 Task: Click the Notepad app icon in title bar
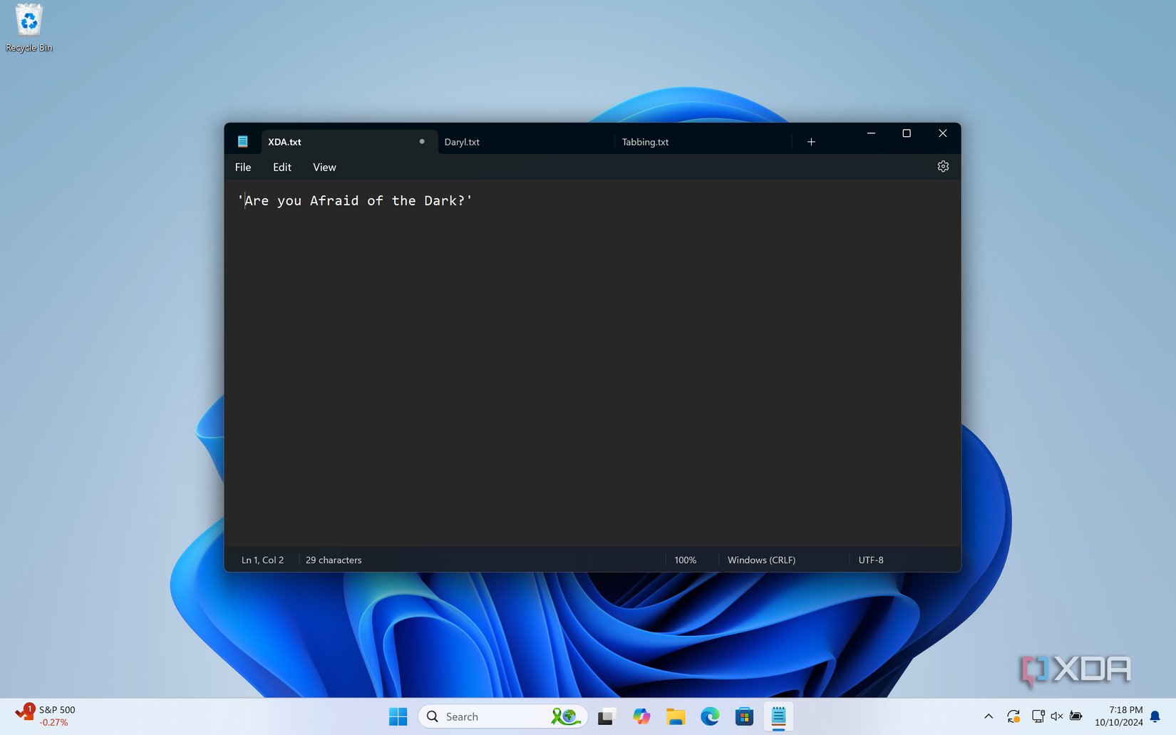243,142
